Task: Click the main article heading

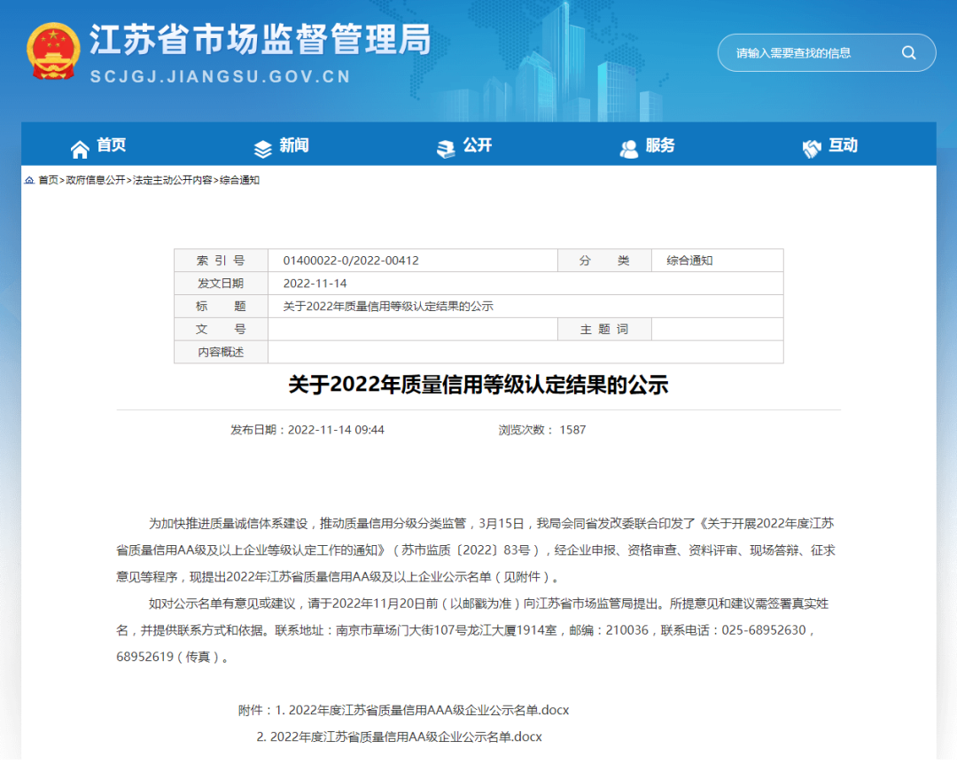Action: pos(478,386)
